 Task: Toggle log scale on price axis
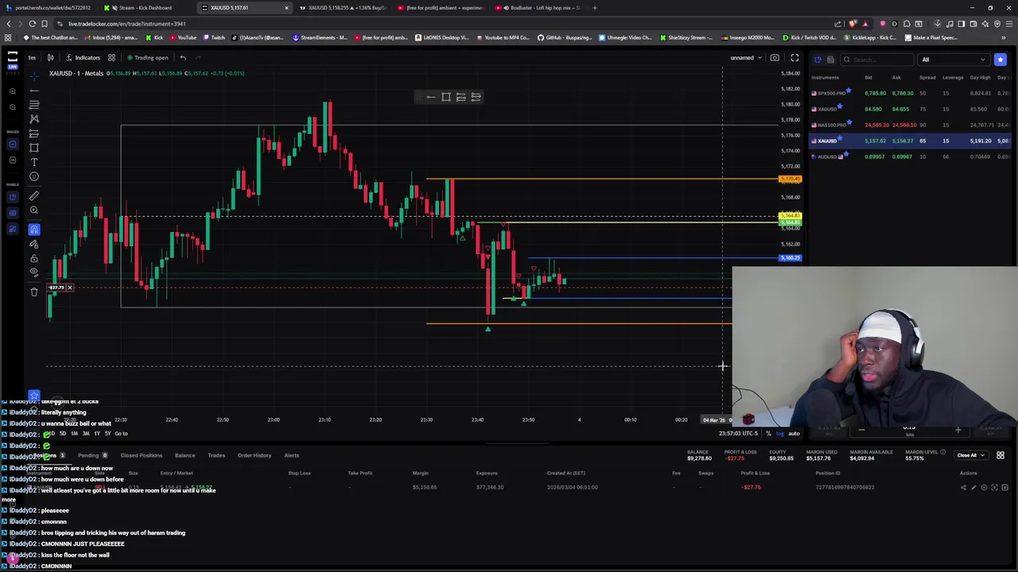coord(779,433)
